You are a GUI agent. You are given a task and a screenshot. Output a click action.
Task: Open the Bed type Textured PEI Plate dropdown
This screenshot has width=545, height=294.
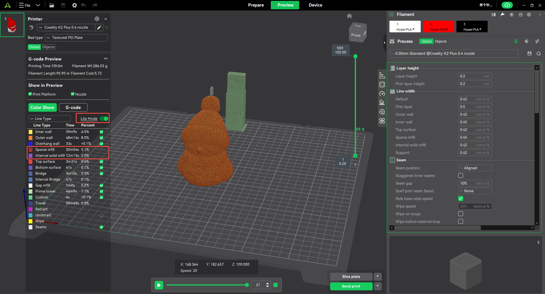point(76,37)
